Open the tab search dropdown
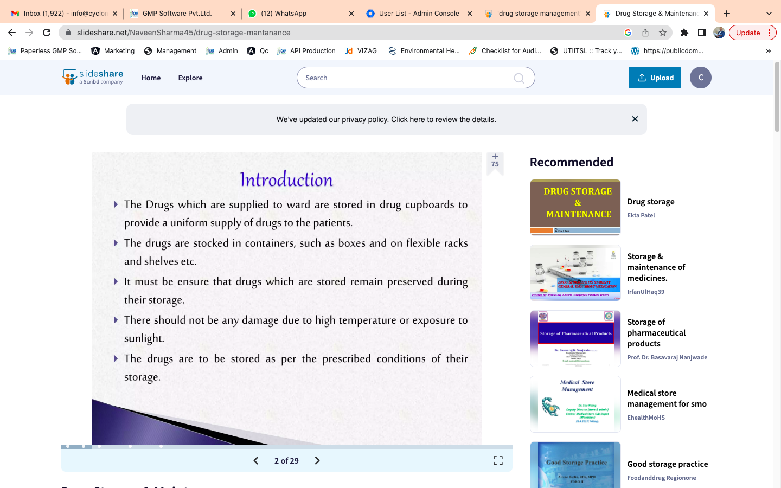Viewport: 781px width, 488px height. coord(769,14)
